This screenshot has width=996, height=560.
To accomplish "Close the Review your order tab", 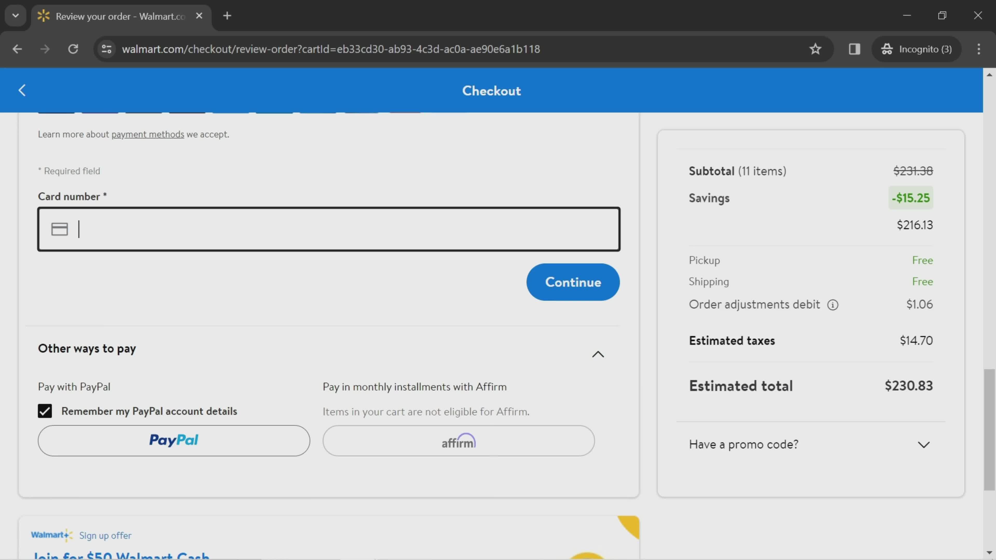I will (199, 16).
